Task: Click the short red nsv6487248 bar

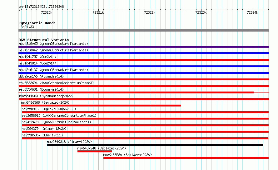Action: click(95, 151)
